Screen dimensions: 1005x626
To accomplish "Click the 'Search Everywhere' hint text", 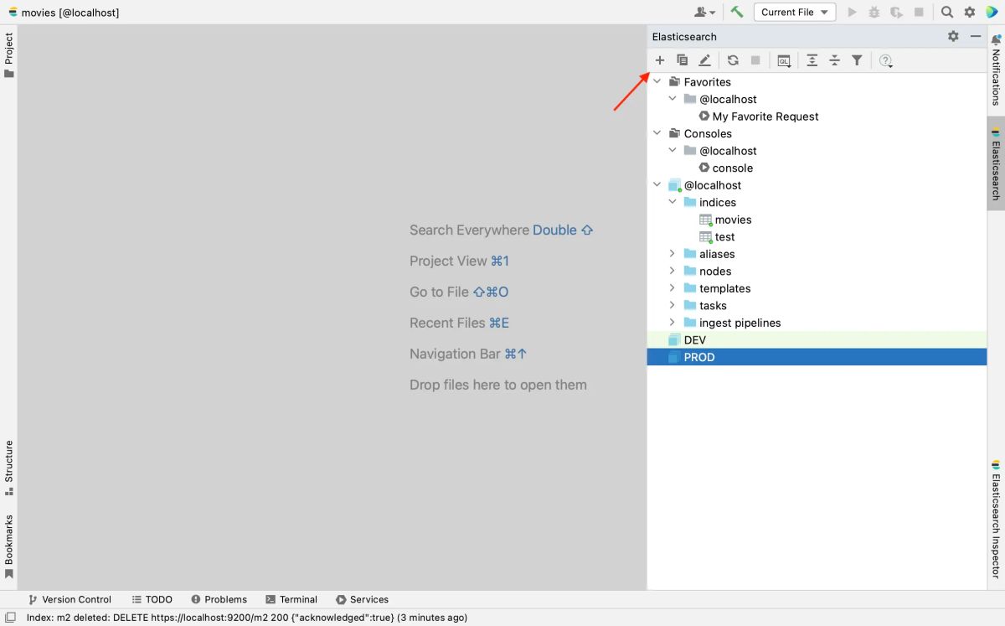I will (x=469, y=230).
